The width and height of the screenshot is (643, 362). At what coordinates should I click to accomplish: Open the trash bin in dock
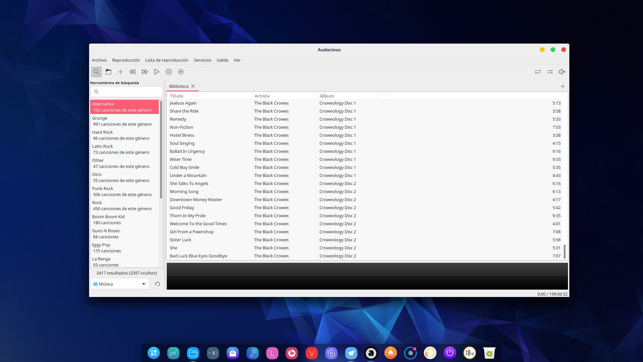pyautogui.click(x=489, y=353)
